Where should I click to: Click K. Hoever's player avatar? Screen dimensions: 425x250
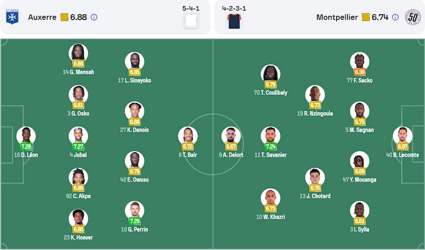coord(78,217)
